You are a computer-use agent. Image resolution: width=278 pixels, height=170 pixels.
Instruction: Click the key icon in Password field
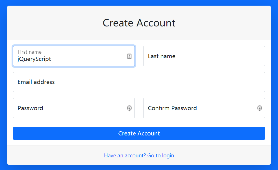coord(129,108)
